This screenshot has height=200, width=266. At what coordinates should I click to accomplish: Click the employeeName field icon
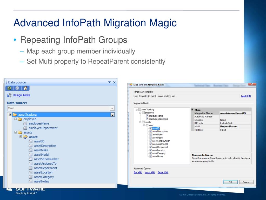(x=25, y=123)
